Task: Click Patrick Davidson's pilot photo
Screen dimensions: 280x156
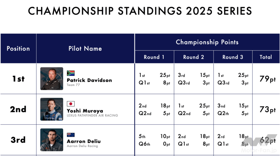Action: coord(52,79)
